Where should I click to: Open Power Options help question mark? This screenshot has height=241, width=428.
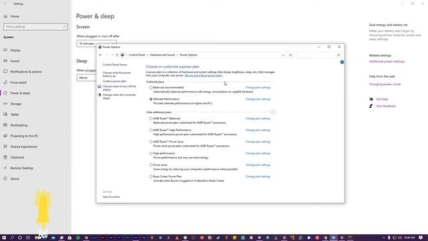(342, 62)
